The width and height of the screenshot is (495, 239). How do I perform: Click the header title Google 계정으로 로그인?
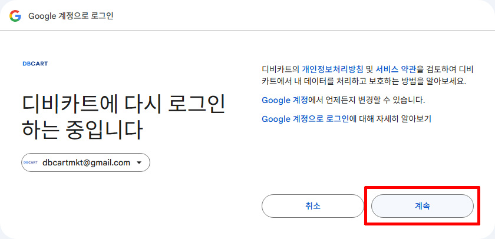click(71, 16)
